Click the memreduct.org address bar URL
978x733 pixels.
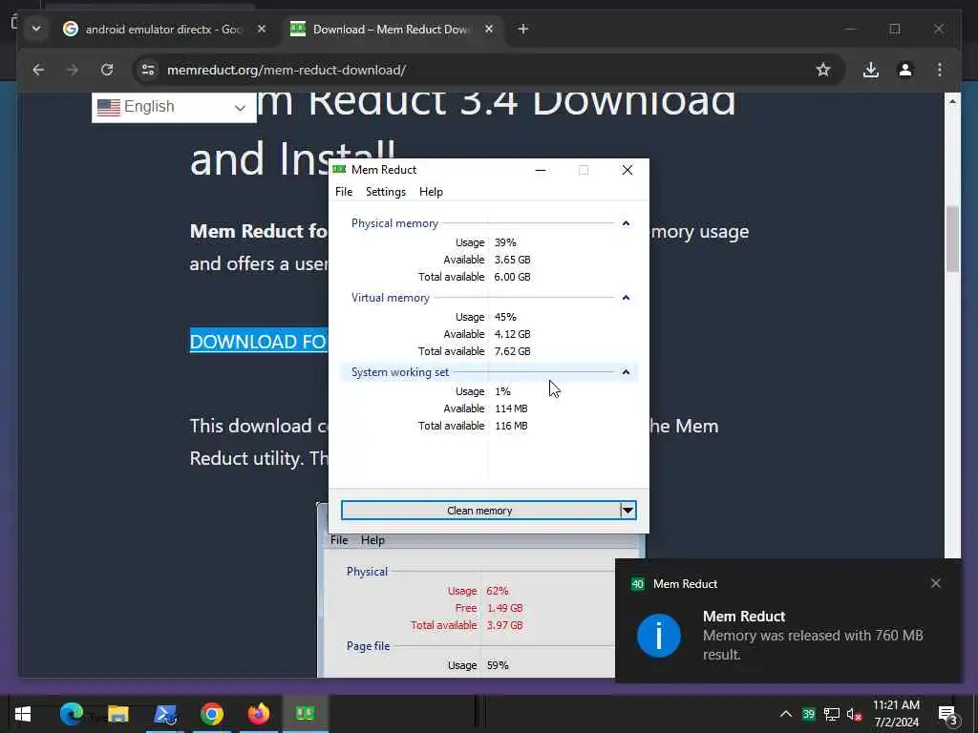[287, 70]
